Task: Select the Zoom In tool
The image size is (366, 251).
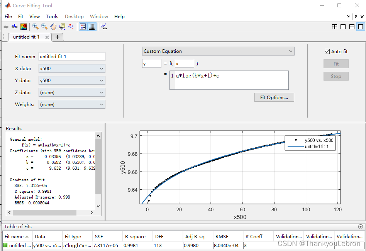Action: [36, 27]
